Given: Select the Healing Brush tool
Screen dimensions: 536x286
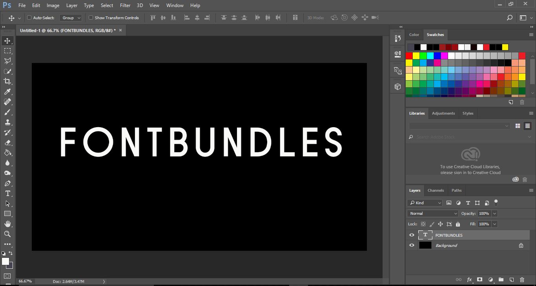Looking at the screenshot, I should (7, 102).
